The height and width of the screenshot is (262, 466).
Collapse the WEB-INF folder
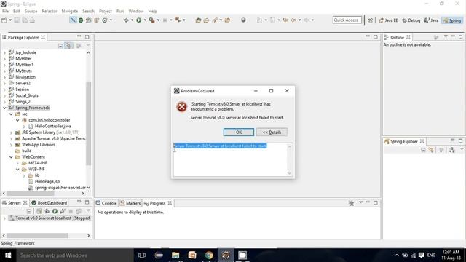[17, 170]
